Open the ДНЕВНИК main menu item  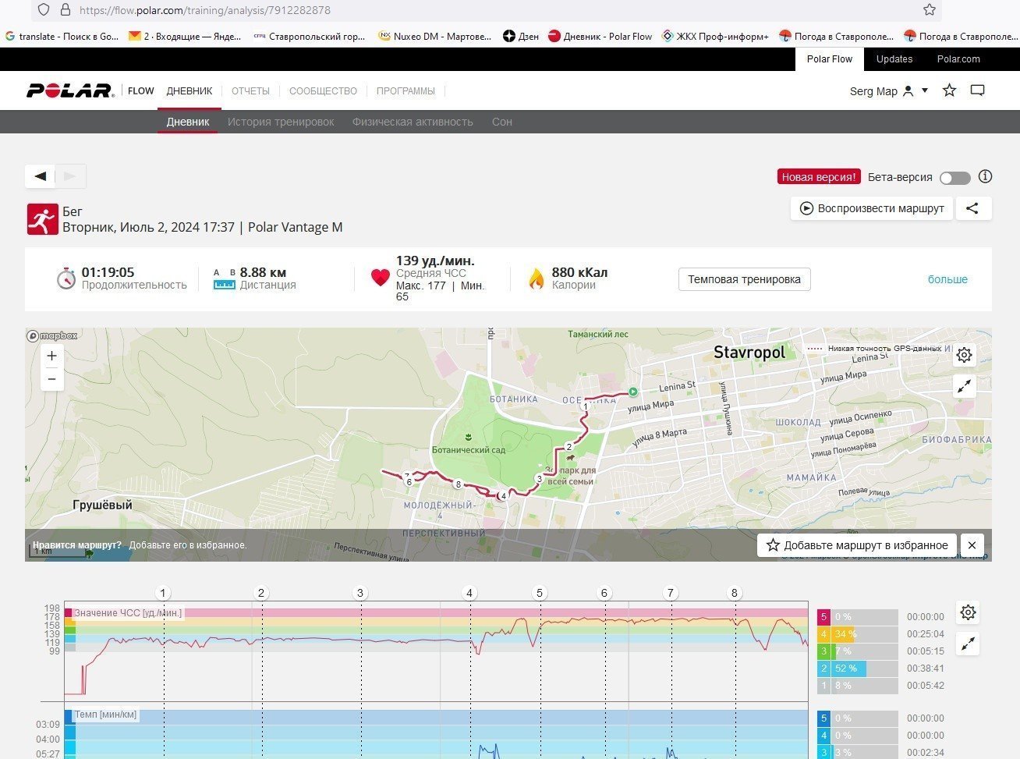coord(189,91)
